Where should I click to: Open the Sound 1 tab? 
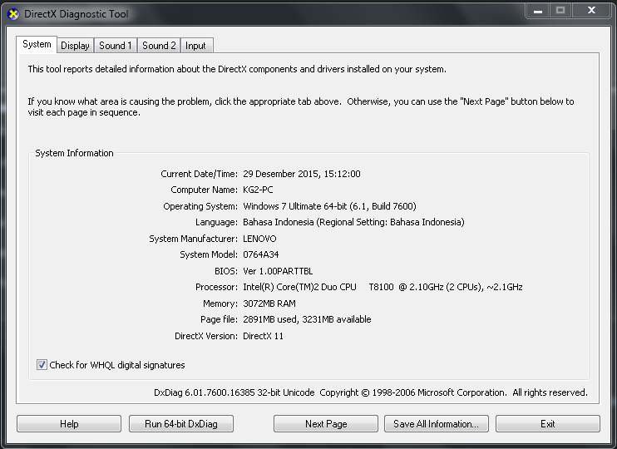coord(116,46)
